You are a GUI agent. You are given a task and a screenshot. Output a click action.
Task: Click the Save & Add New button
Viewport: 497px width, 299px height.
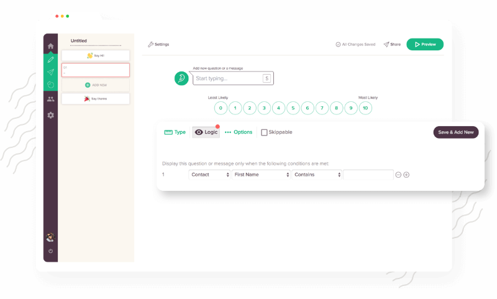click(x=455, y=132)
